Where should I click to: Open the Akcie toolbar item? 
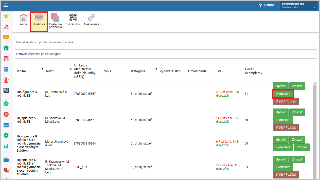pos(24,20)
